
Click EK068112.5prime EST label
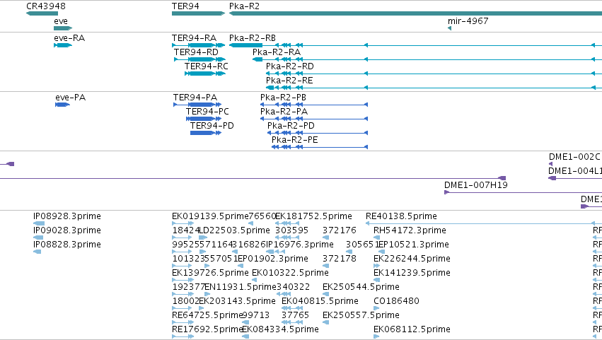tap(412, 330)
